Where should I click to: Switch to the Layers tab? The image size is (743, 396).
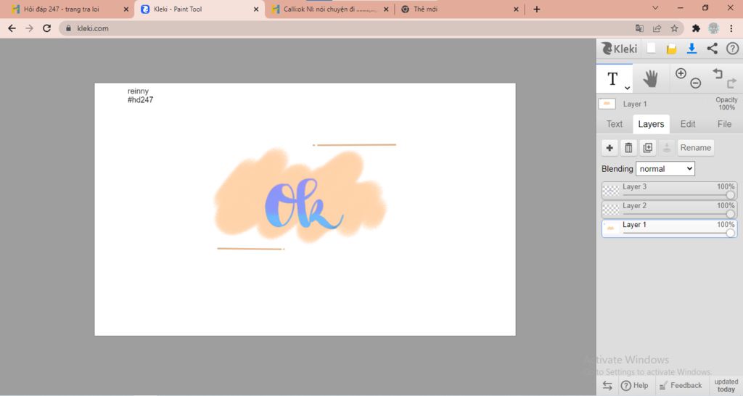[651, 124]
